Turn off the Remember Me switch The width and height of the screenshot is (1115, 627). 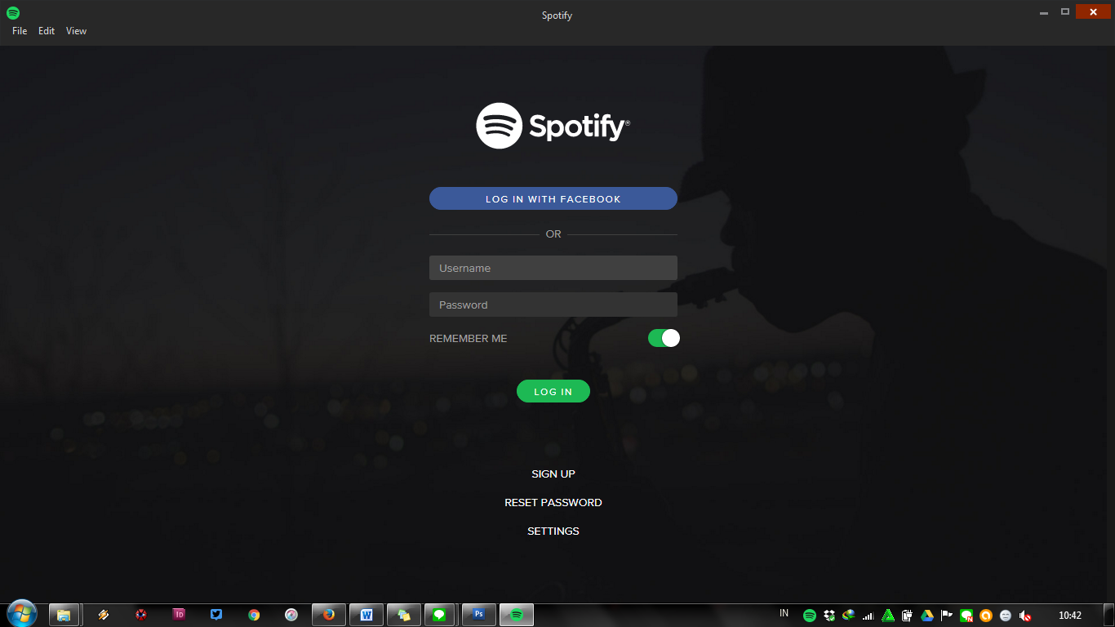coord(664,338)
